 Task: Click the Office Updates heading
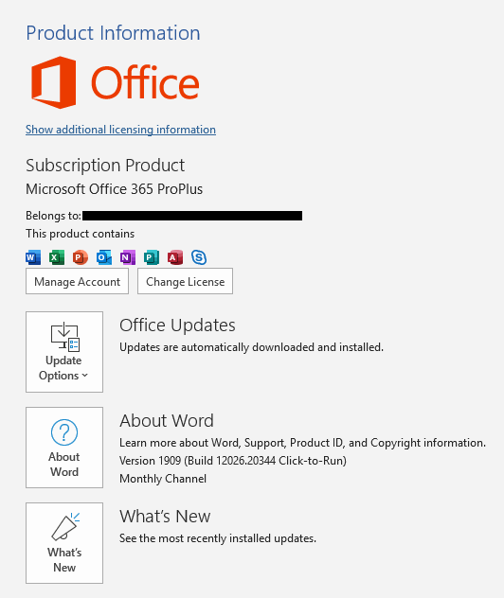177,325
